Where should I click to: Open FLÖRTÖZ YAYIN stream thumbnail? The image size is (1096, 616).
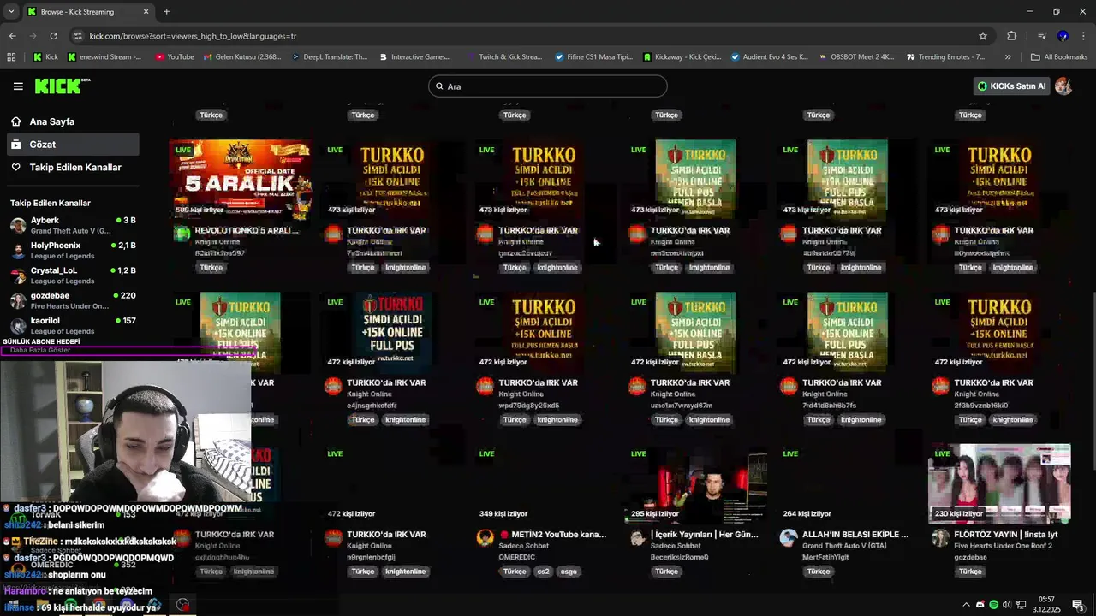pos(999,483)
